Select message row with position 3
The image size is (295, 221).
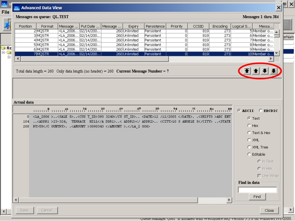(x=144, y=35)
